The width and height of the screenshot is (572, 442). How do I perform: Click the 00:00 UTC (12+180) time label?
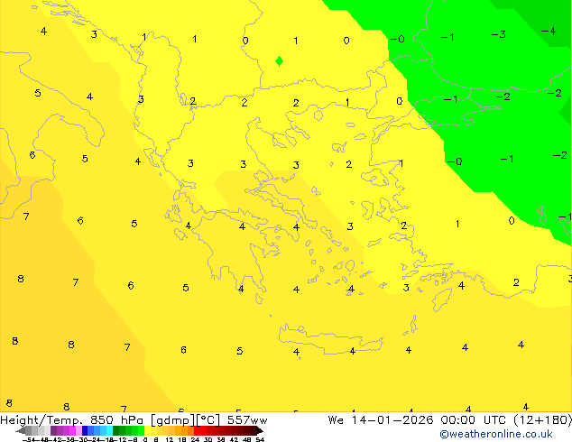(506, 420)
